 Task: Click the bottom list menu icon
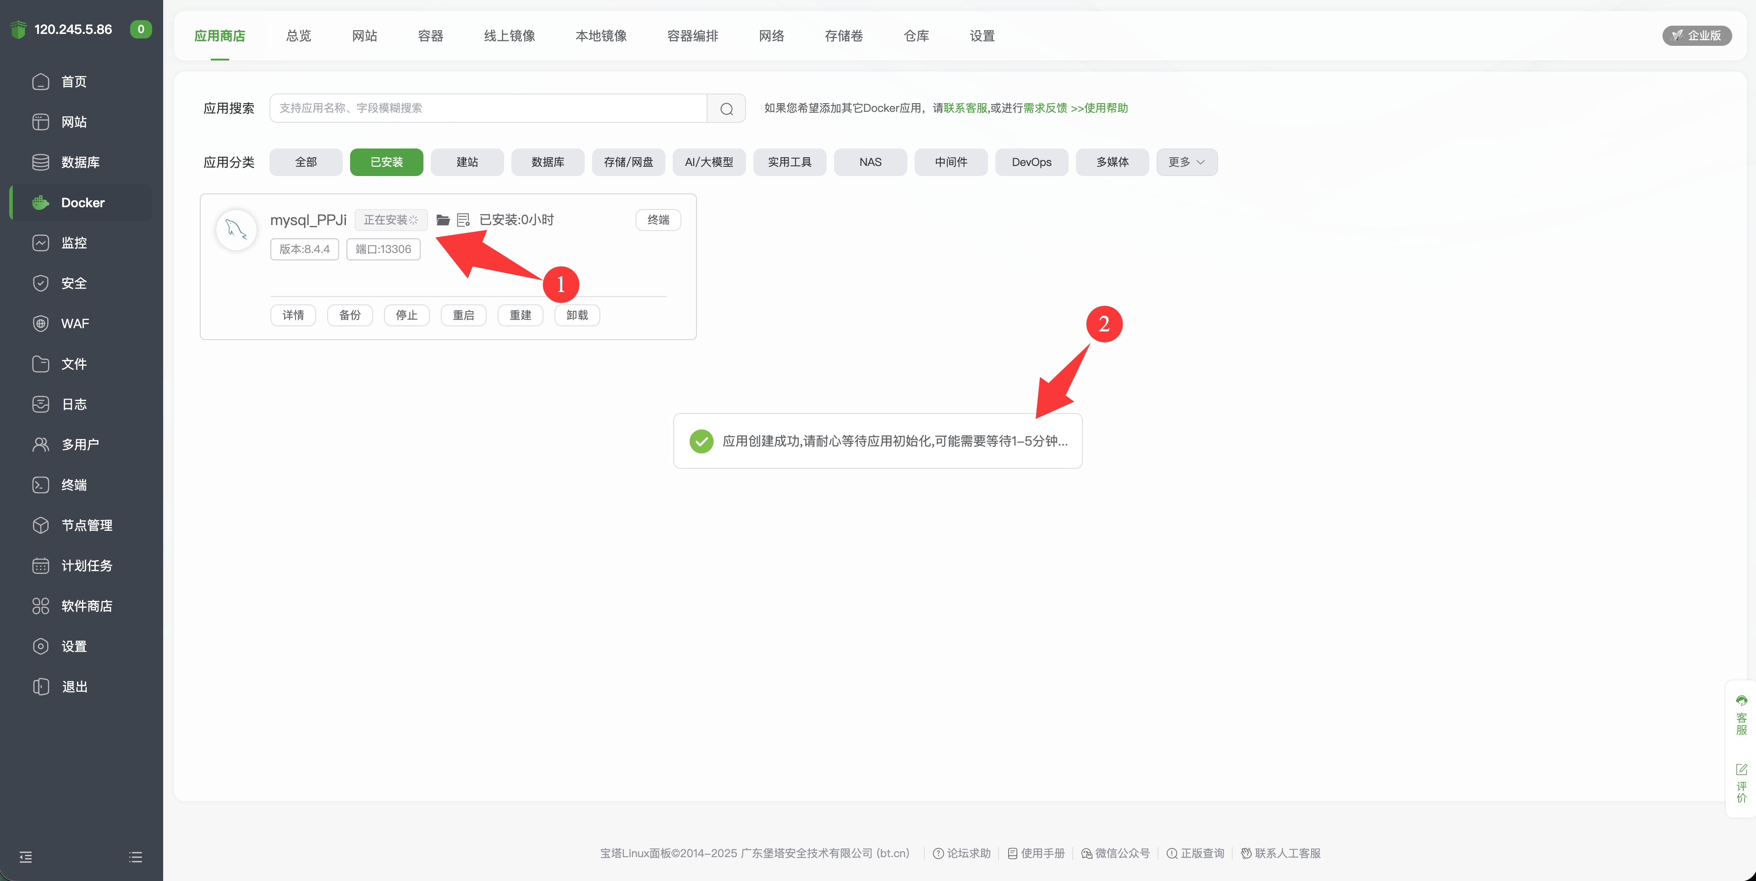[136, 857]
